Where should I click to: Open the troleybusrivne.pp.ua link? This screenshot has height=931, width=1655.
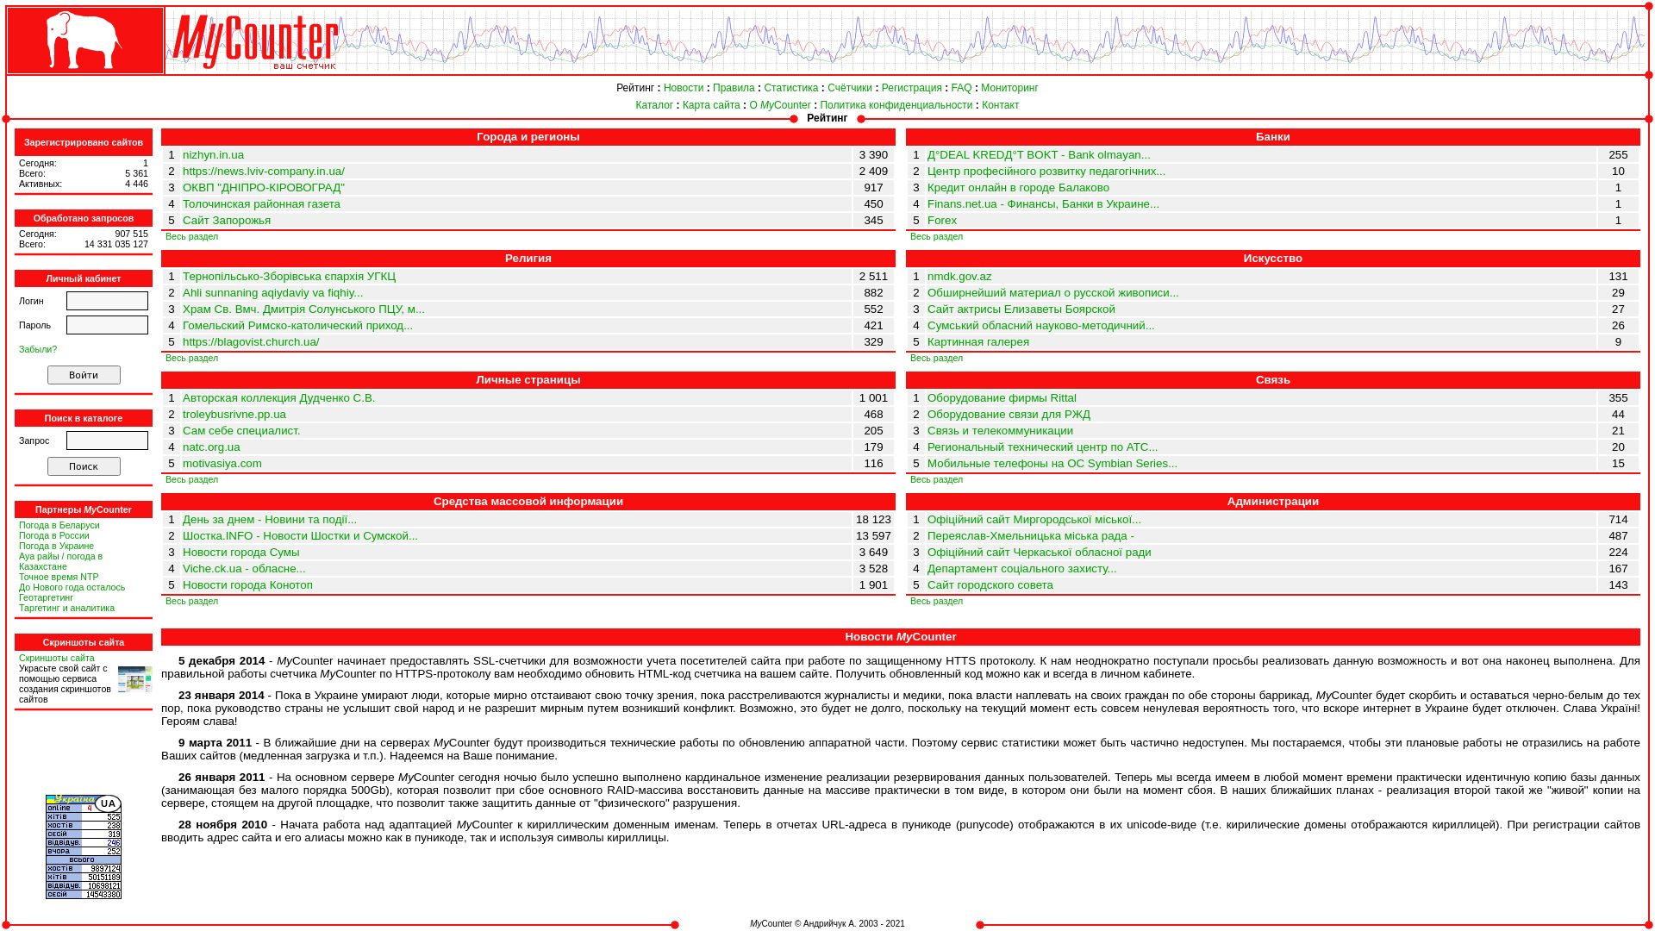(x=234, y=415)
